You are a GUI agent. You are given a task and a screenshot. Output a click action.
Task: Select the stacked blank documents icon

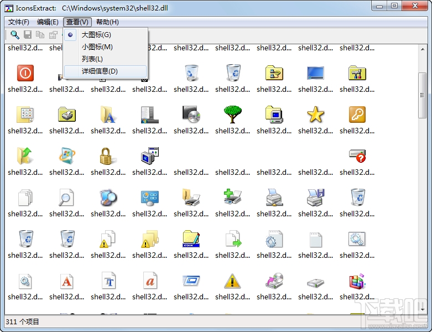coord(25,198)
